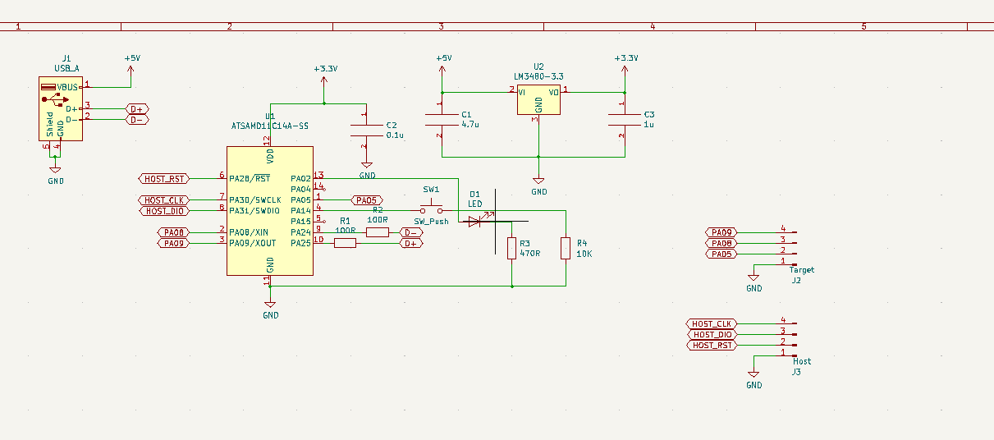Click the 'PA31/SWDIO' pin name on U1
This screenshot has height=440, width=994.
(255, 210)
